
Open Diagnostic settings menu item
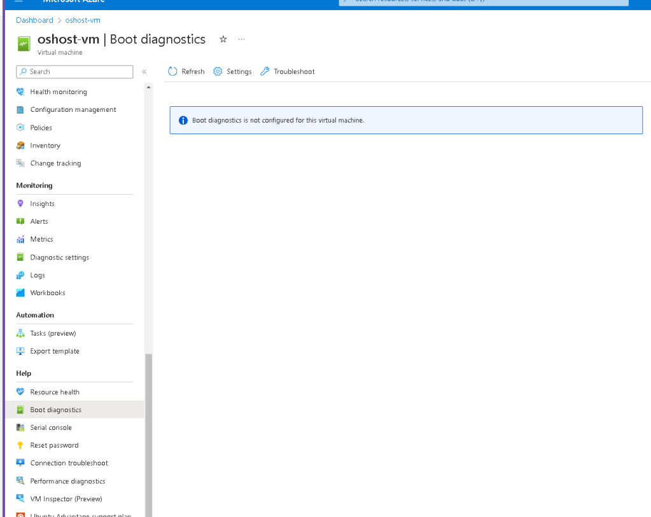pyautogui.click(x=59, y=258)
